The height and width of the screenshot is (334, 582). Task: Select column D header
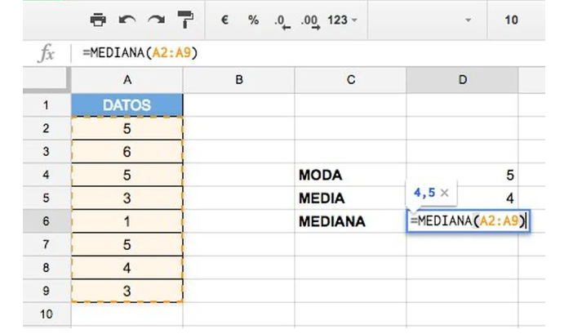[x=463, y=80]
